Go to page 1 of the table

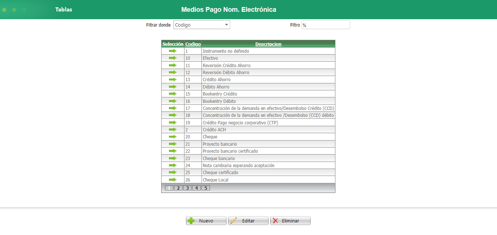coord(169,188)
